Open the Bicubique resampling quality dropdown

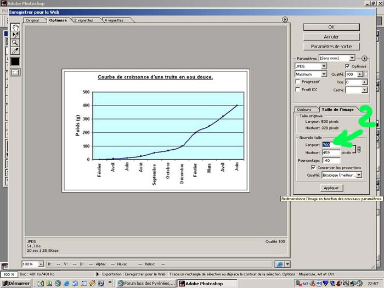pos(341,175)
